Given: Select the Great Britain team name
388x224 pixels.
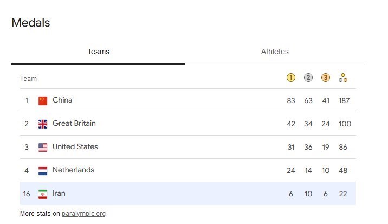Looking at the screenshot, I should pyautogui.click(x=74, y=124).
